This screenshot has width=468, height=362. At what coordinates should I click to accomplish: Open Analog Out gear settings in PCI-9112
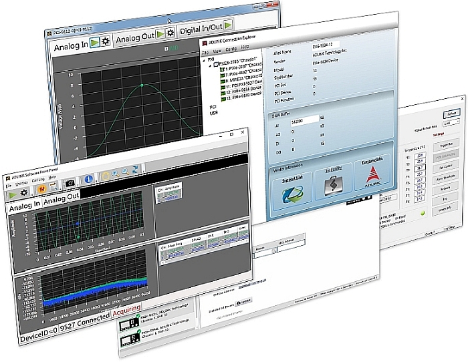click(x=171, y=33)
